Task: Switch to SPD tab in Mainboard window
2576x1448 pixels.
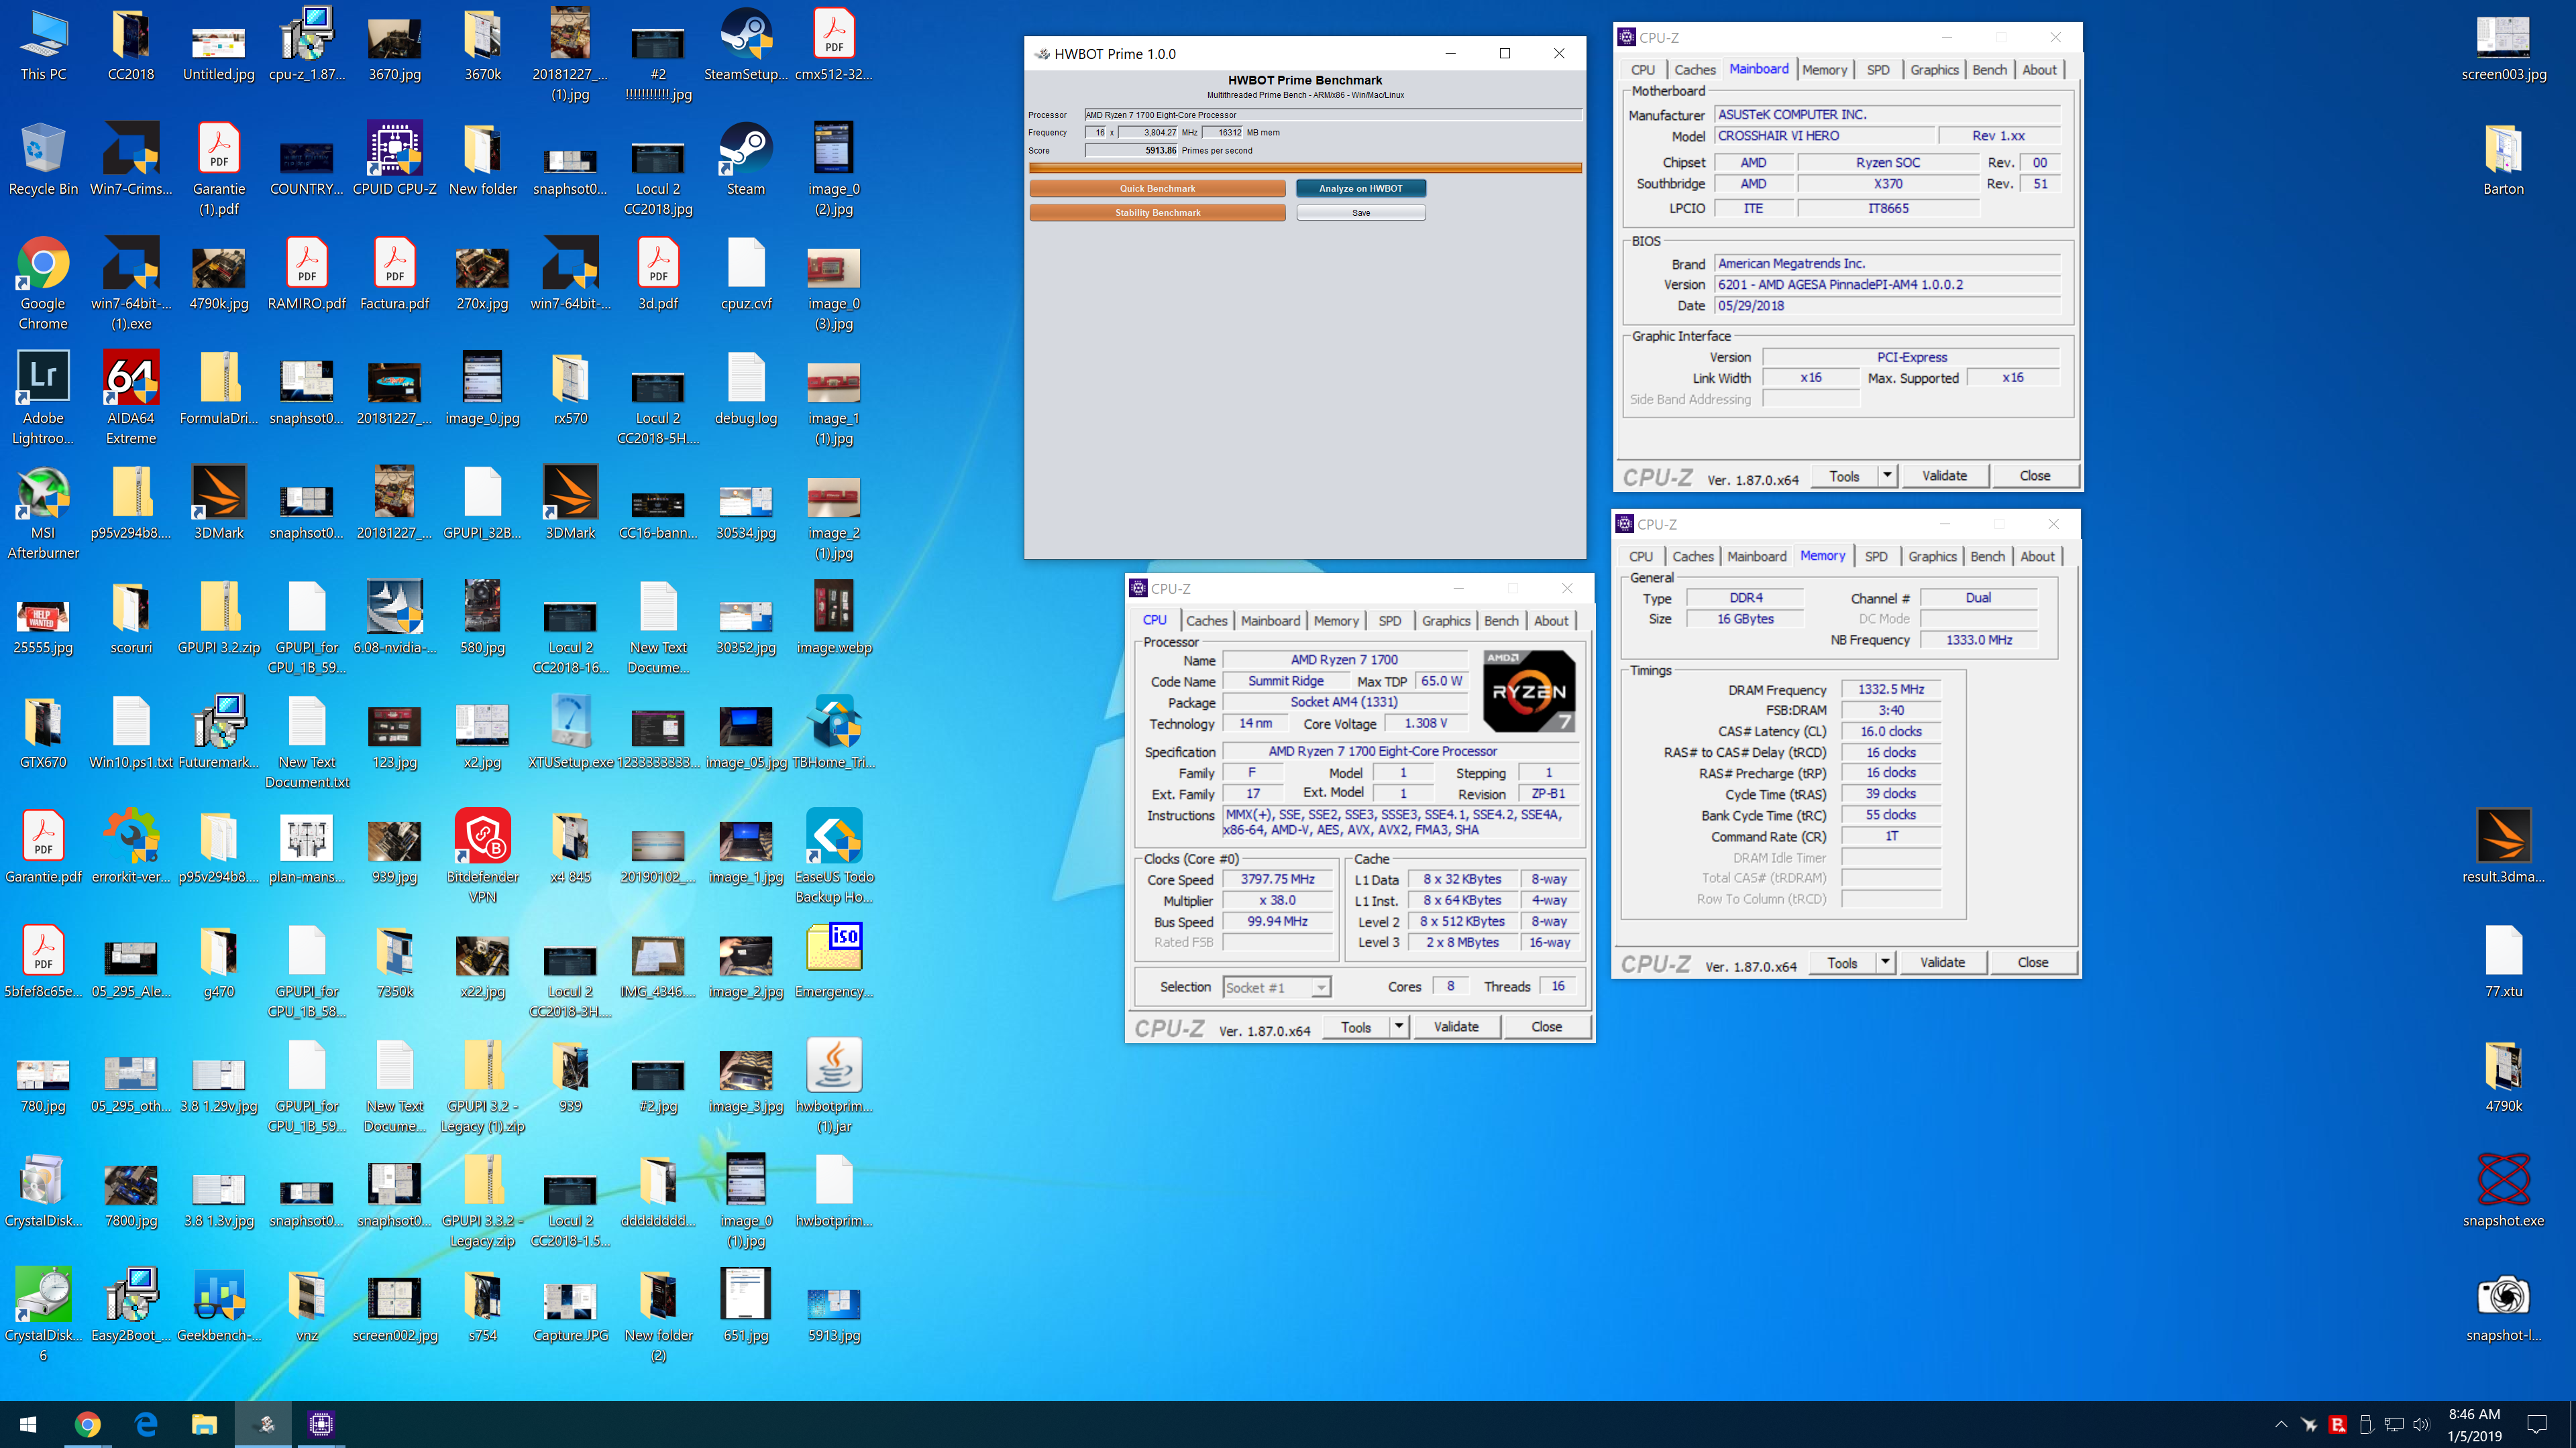Action: click(x=1877, y=69)
